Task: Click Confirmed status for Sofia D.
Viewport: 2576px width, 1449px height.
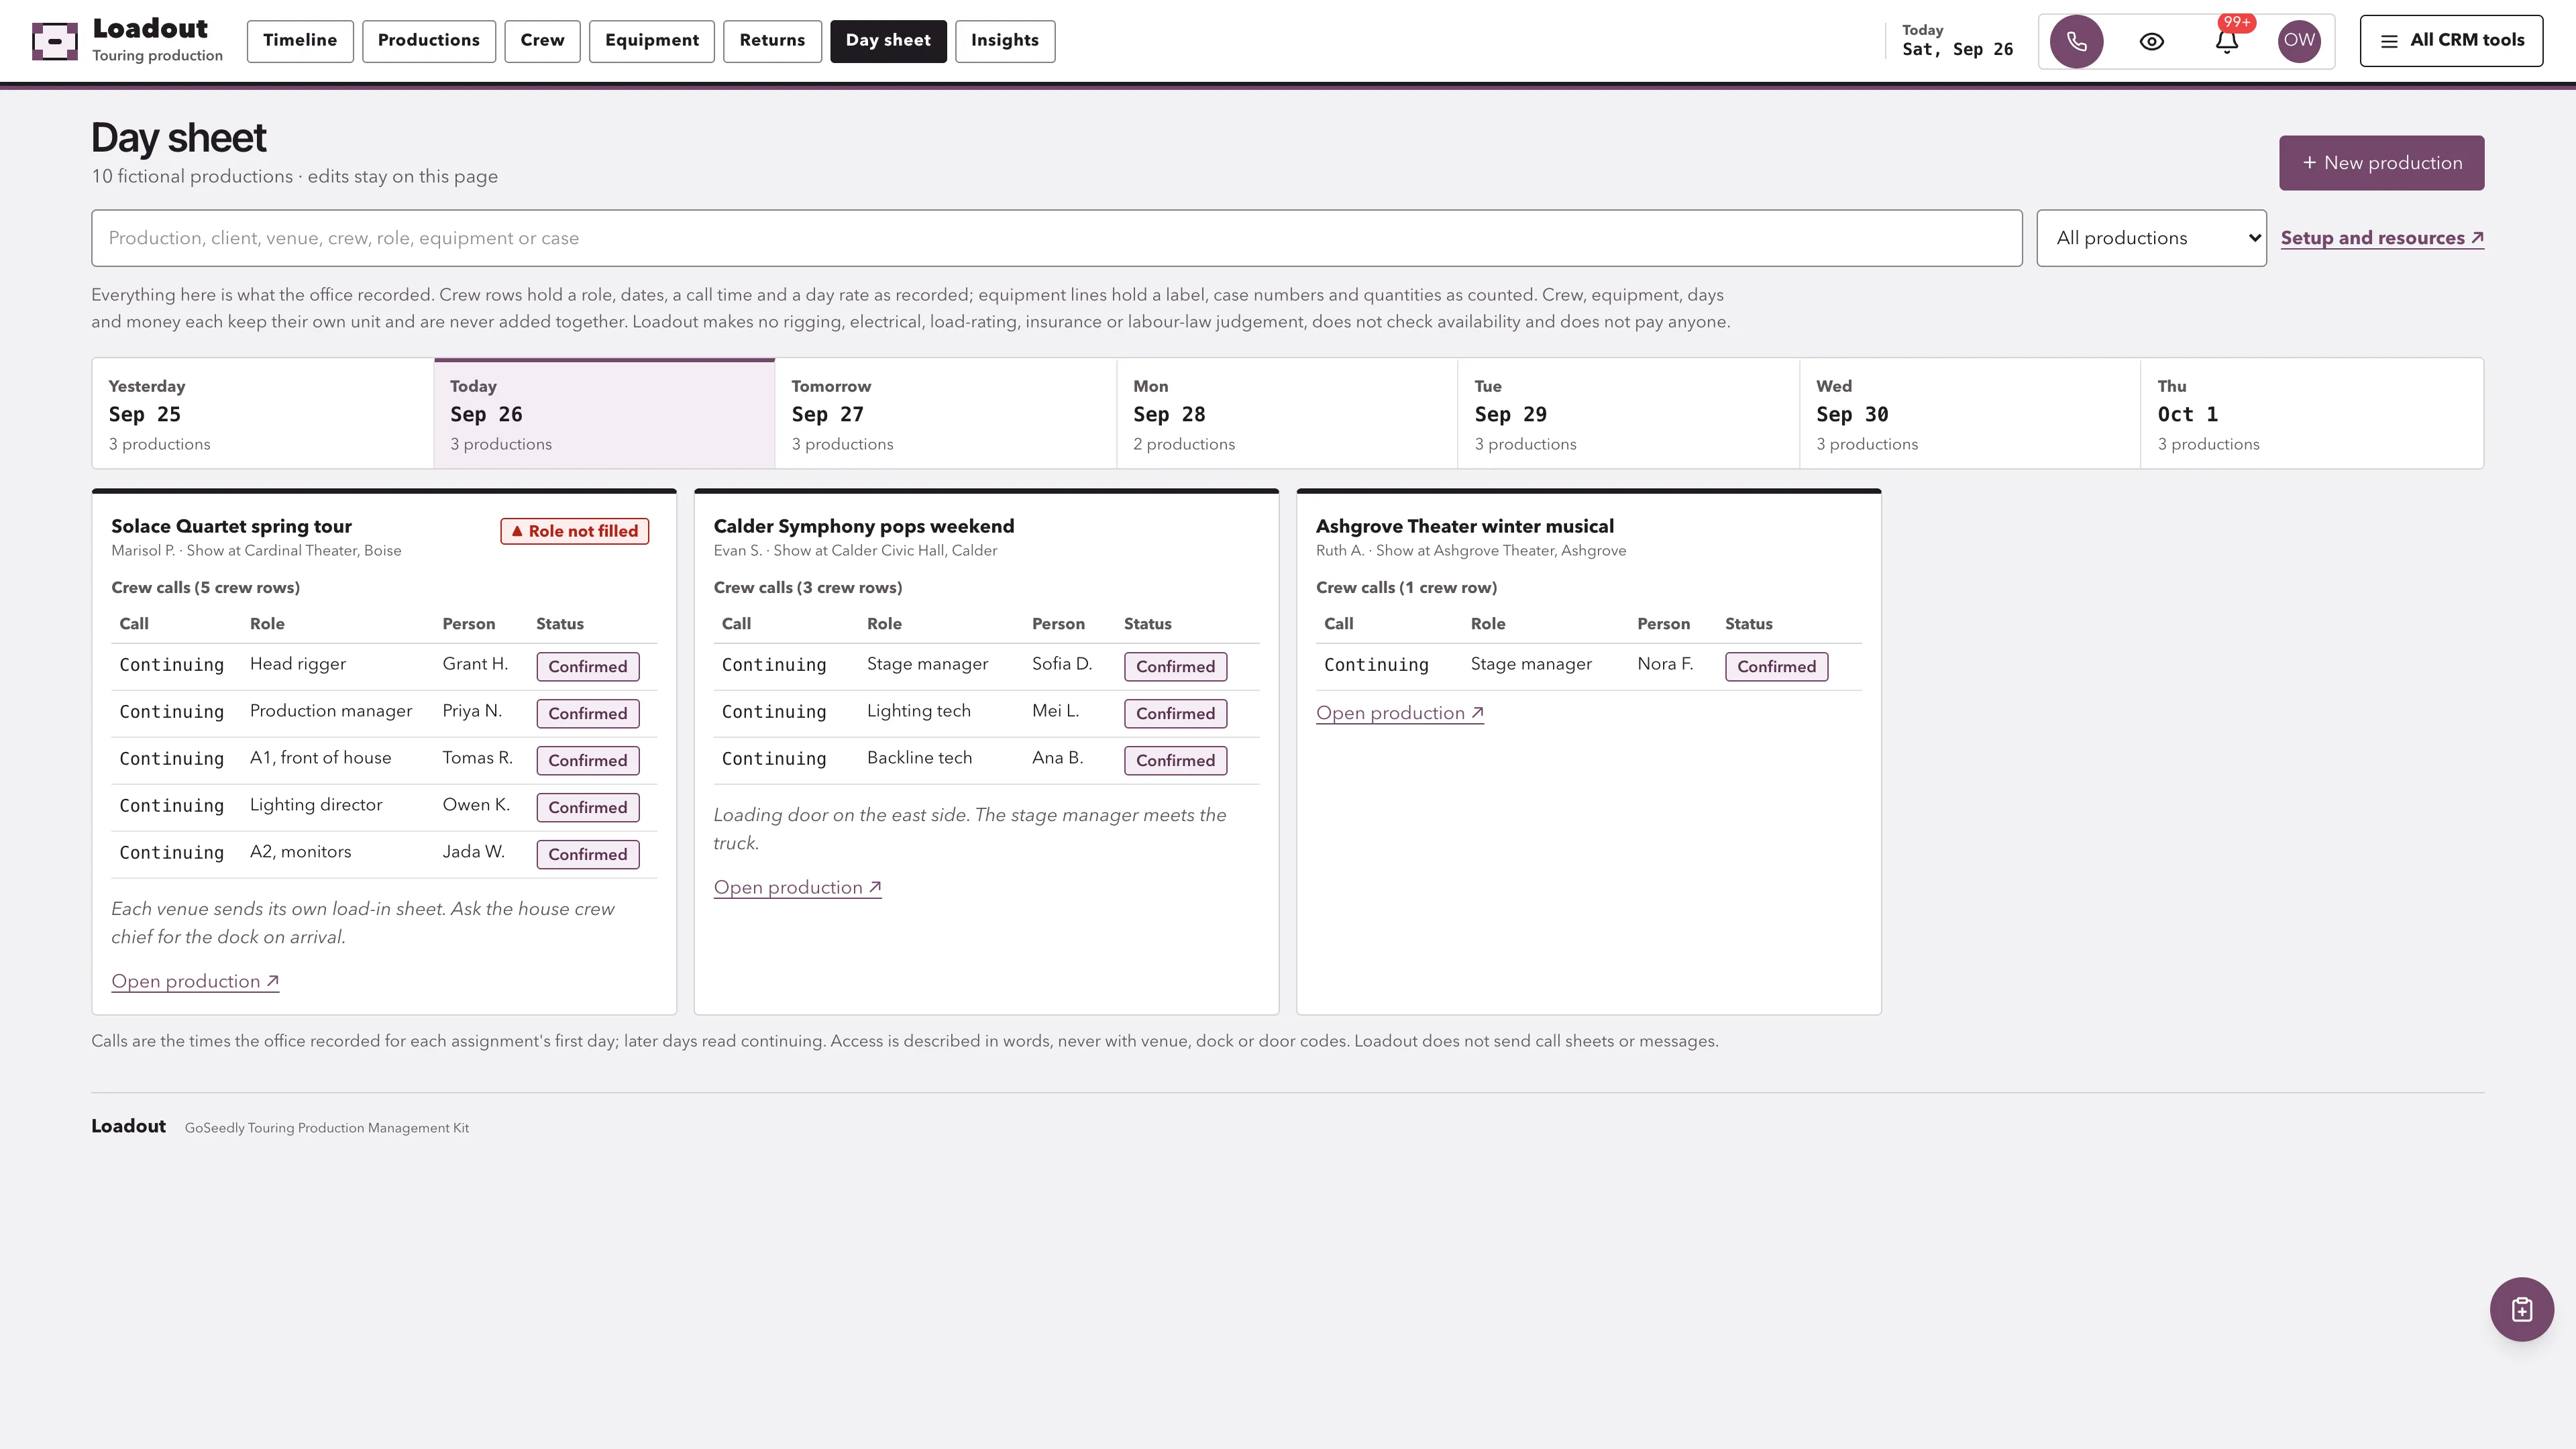Action: [x=1175, y=667]
